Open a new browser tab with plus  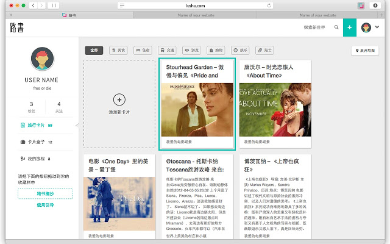[381, 15]
